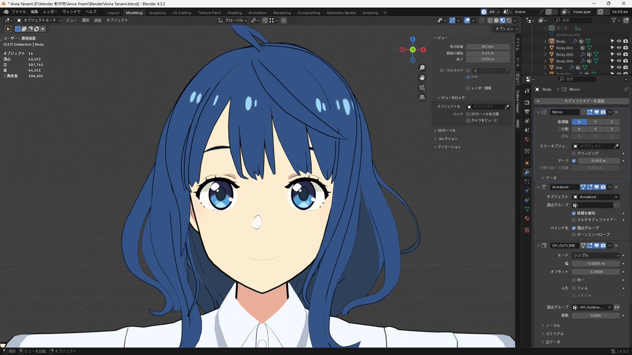Click the green Y axis on navigation gizmo
The width and height of the screenshot is (632, 355).
click(412, 49)
